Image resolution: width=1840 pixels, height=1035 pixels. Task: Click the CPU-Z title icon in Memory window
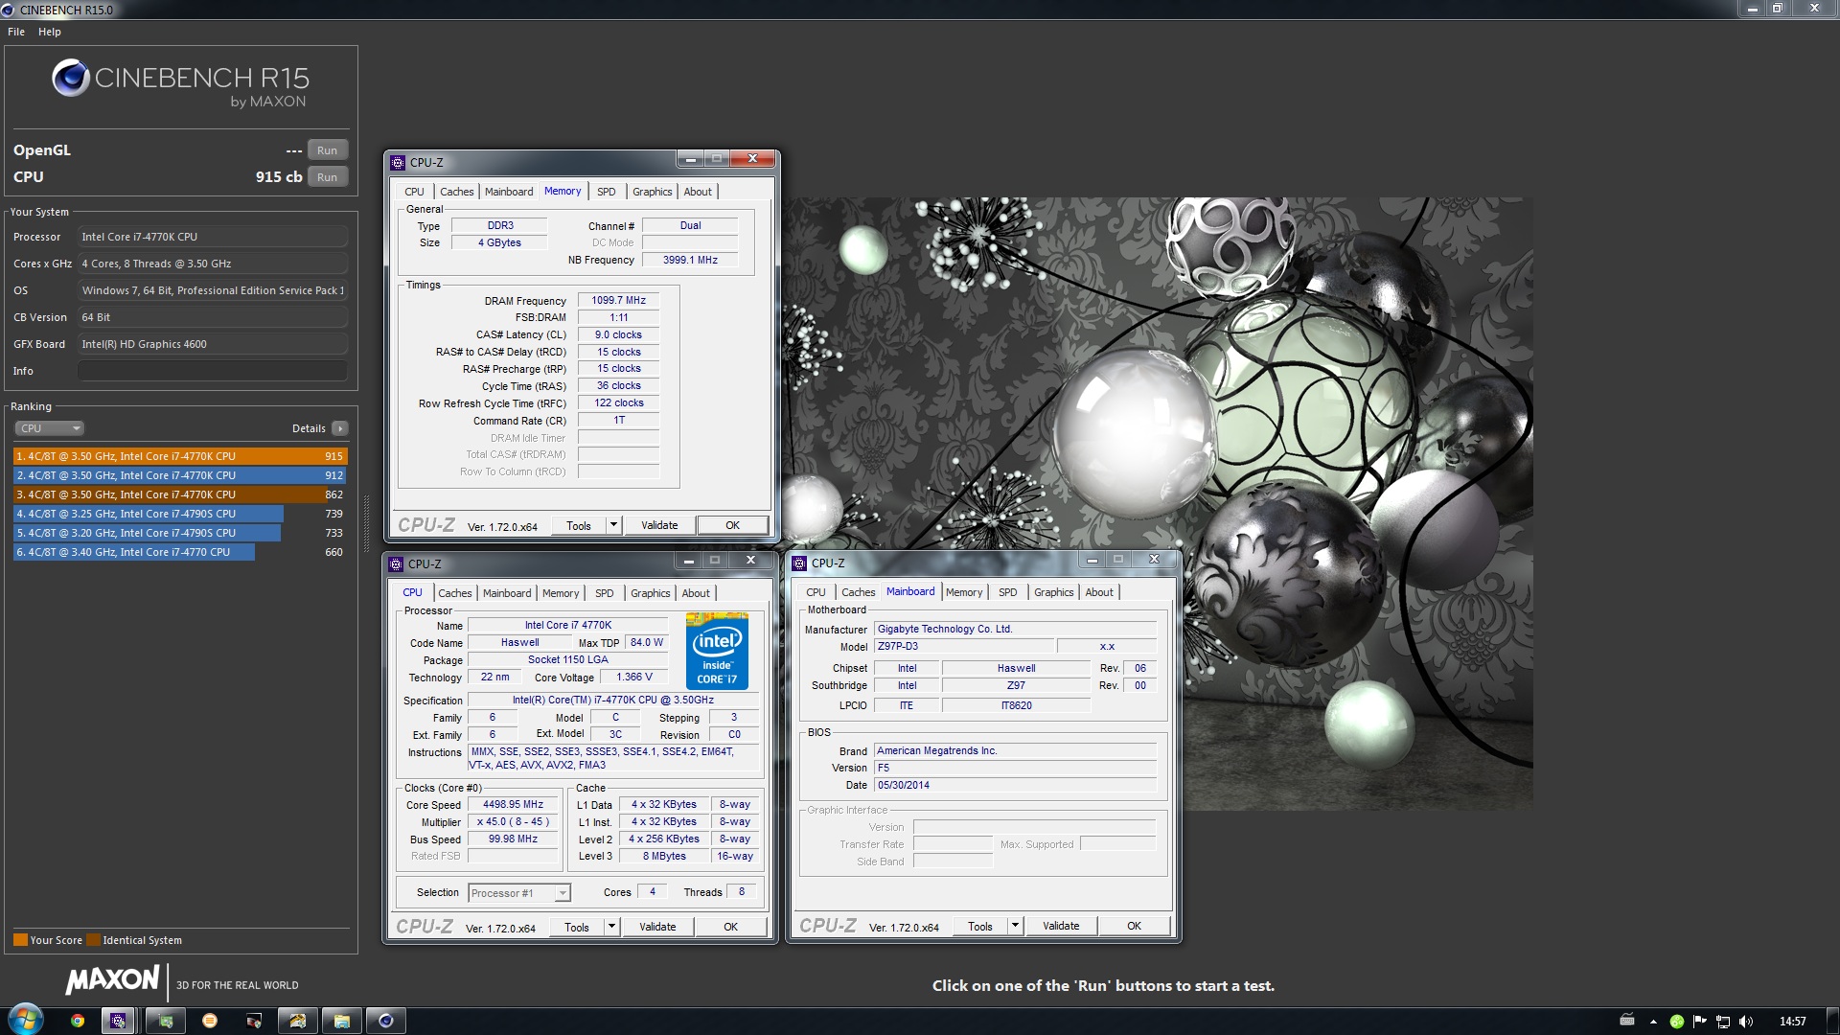[398, 163]
